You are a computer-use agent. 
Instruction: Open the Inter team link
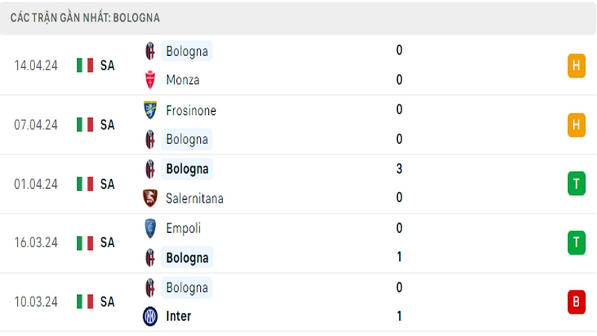(178, 316)
